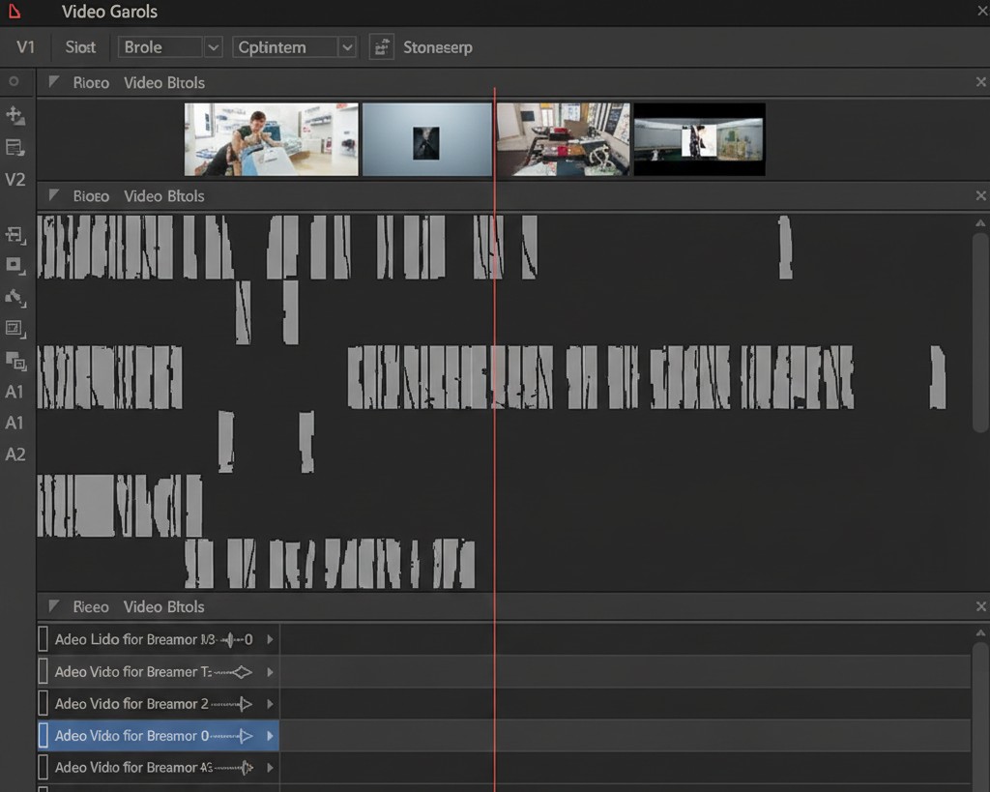The width and height of the screenshot is (990, 792).
Task: Select the four-arrow move tool in the sidebar
Action: (x=15, y=116)
